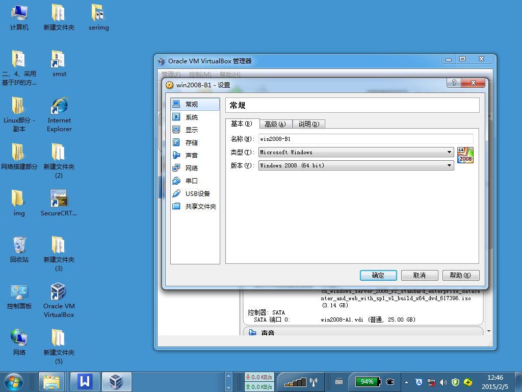Click the red network tray icon
Screen dimensions: 522x392
pos(431,382)
